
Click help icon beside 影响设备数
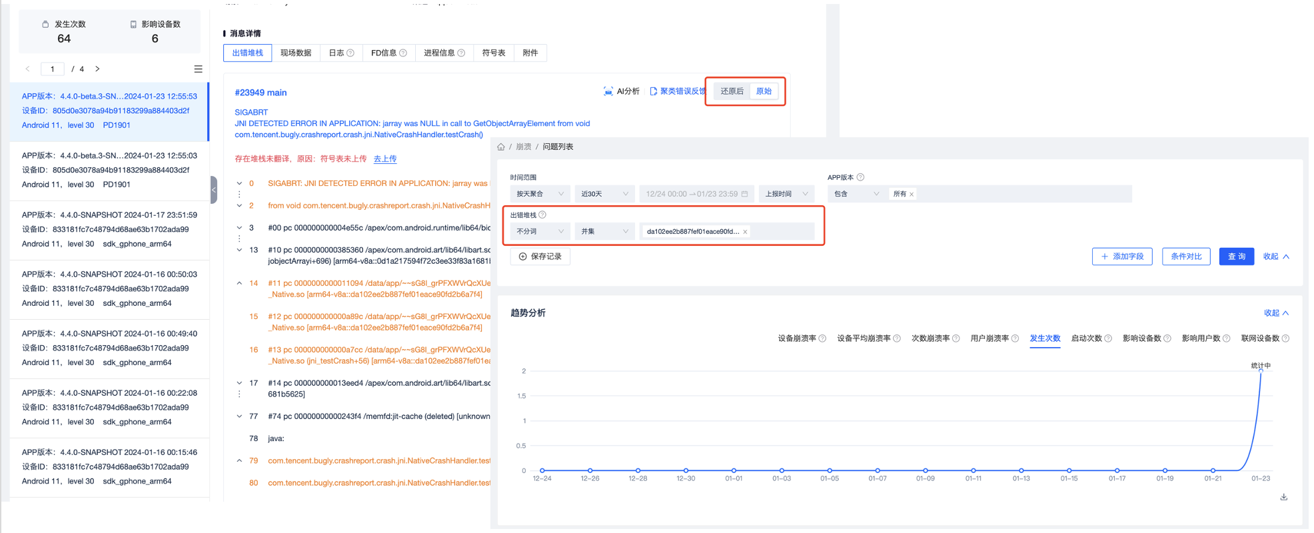point(1167,338)
